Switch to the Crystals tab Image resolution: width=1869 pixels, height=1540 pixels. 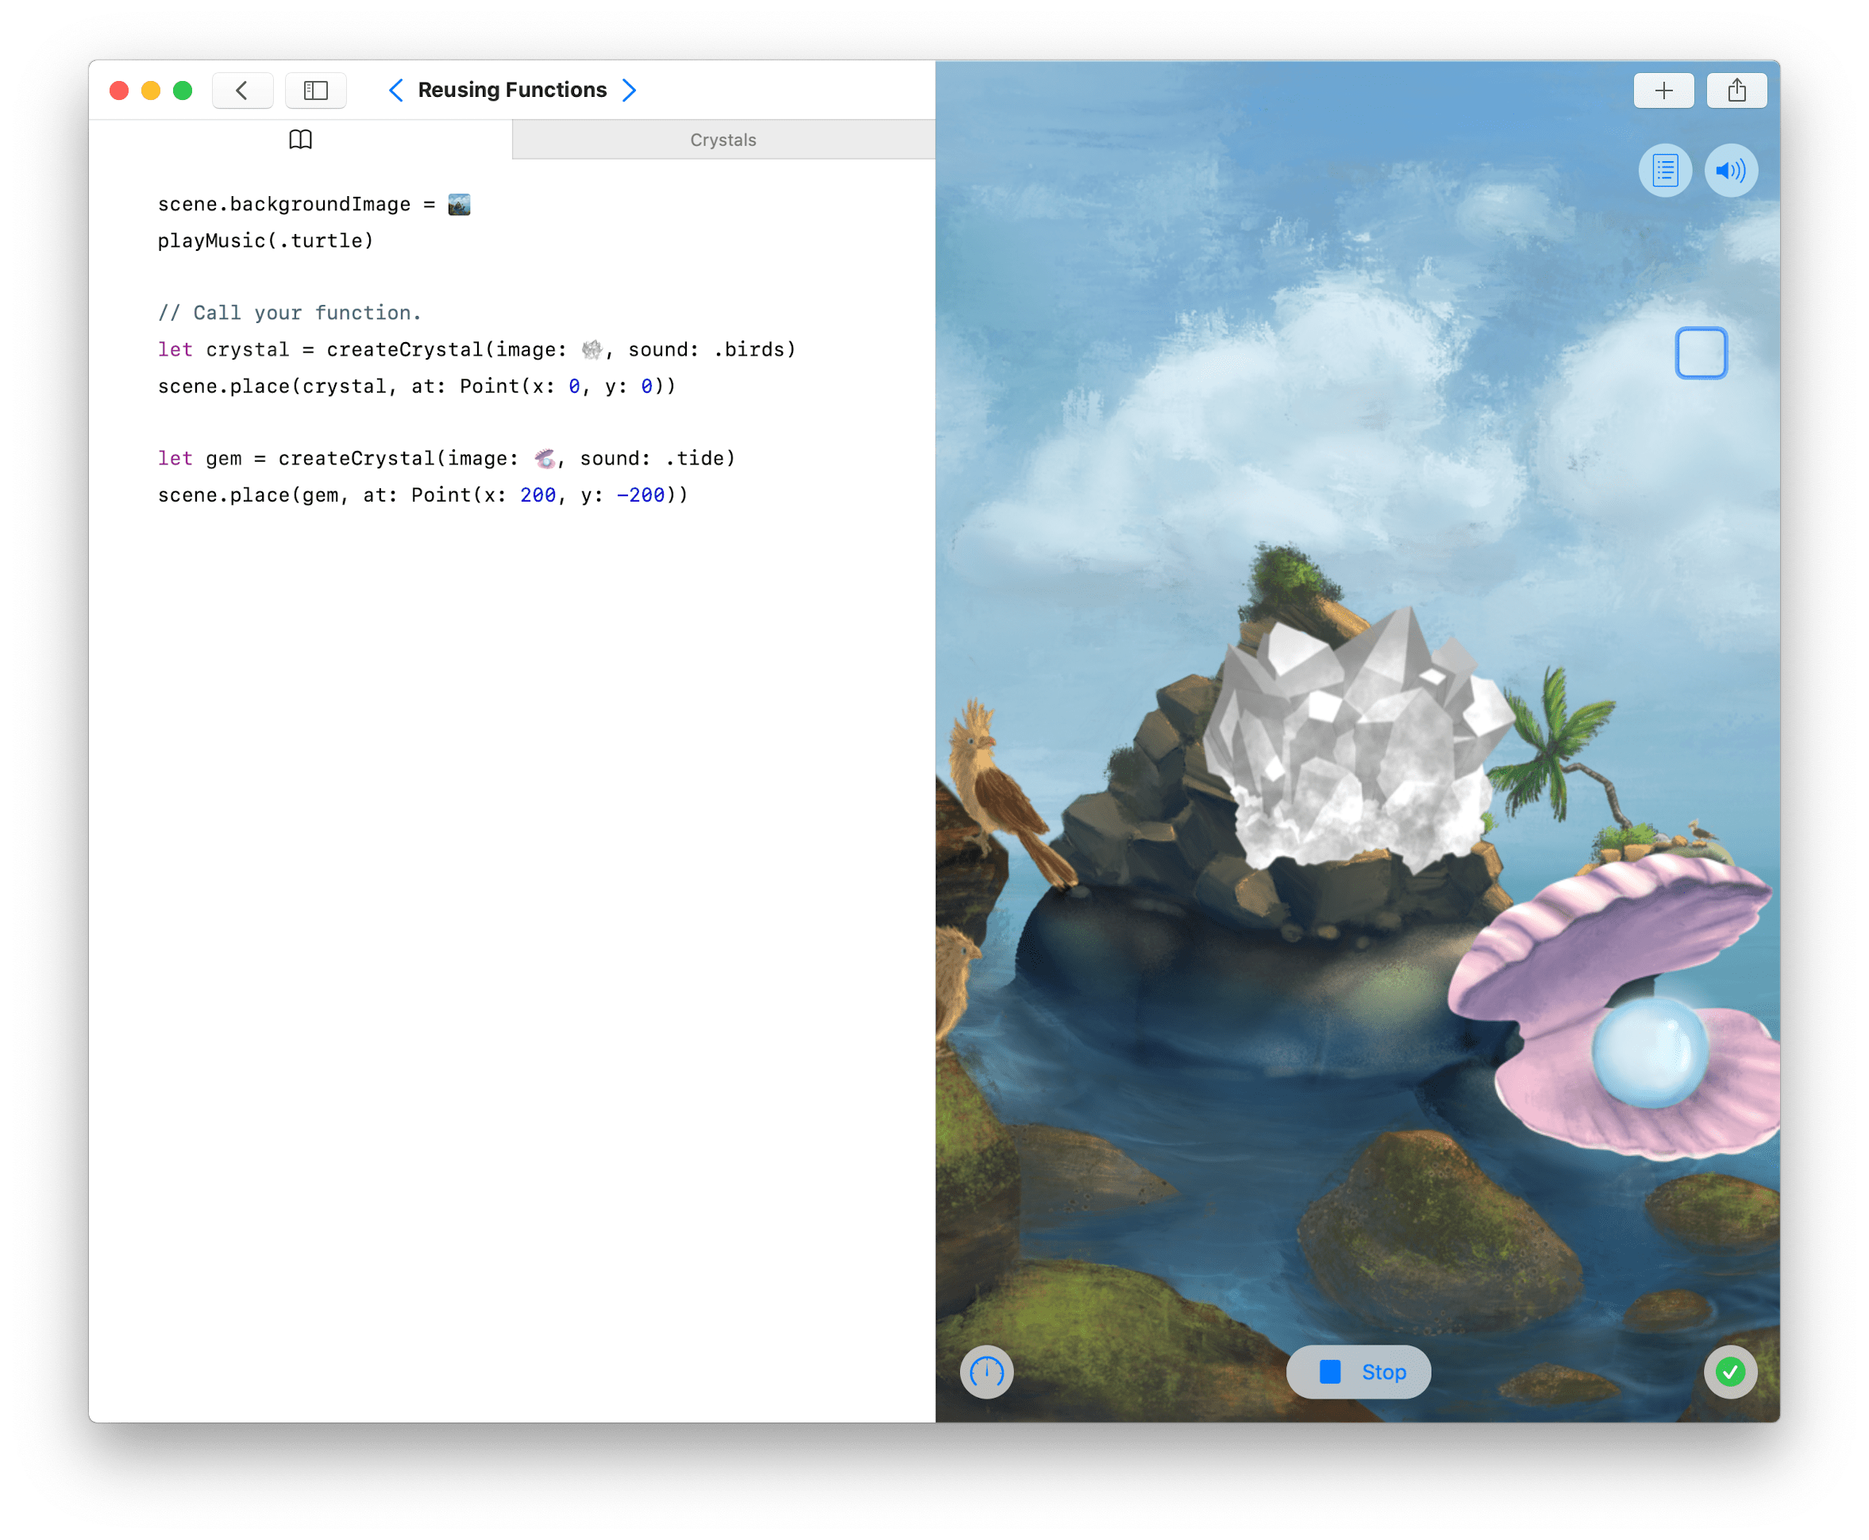723,141
